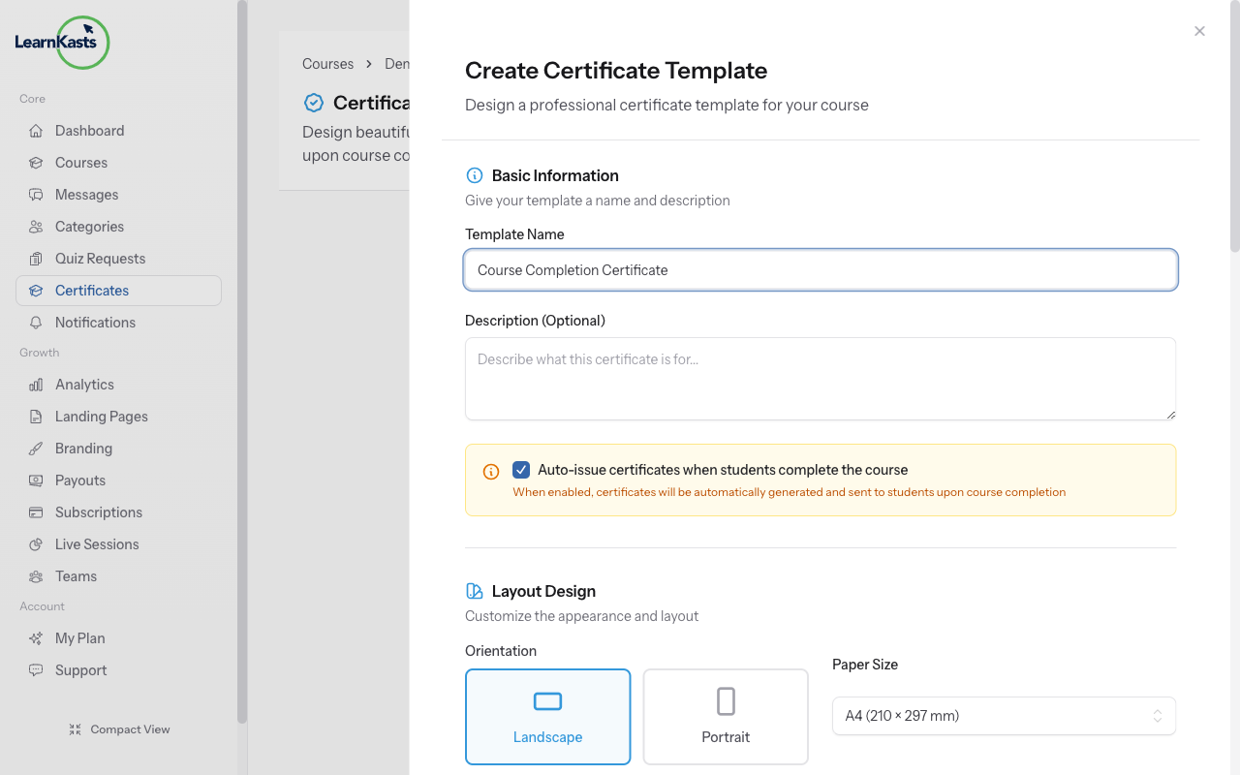1240x775 pixels.
Task: Uncheck auto-issue certificates checkbox
Action: 521,470
